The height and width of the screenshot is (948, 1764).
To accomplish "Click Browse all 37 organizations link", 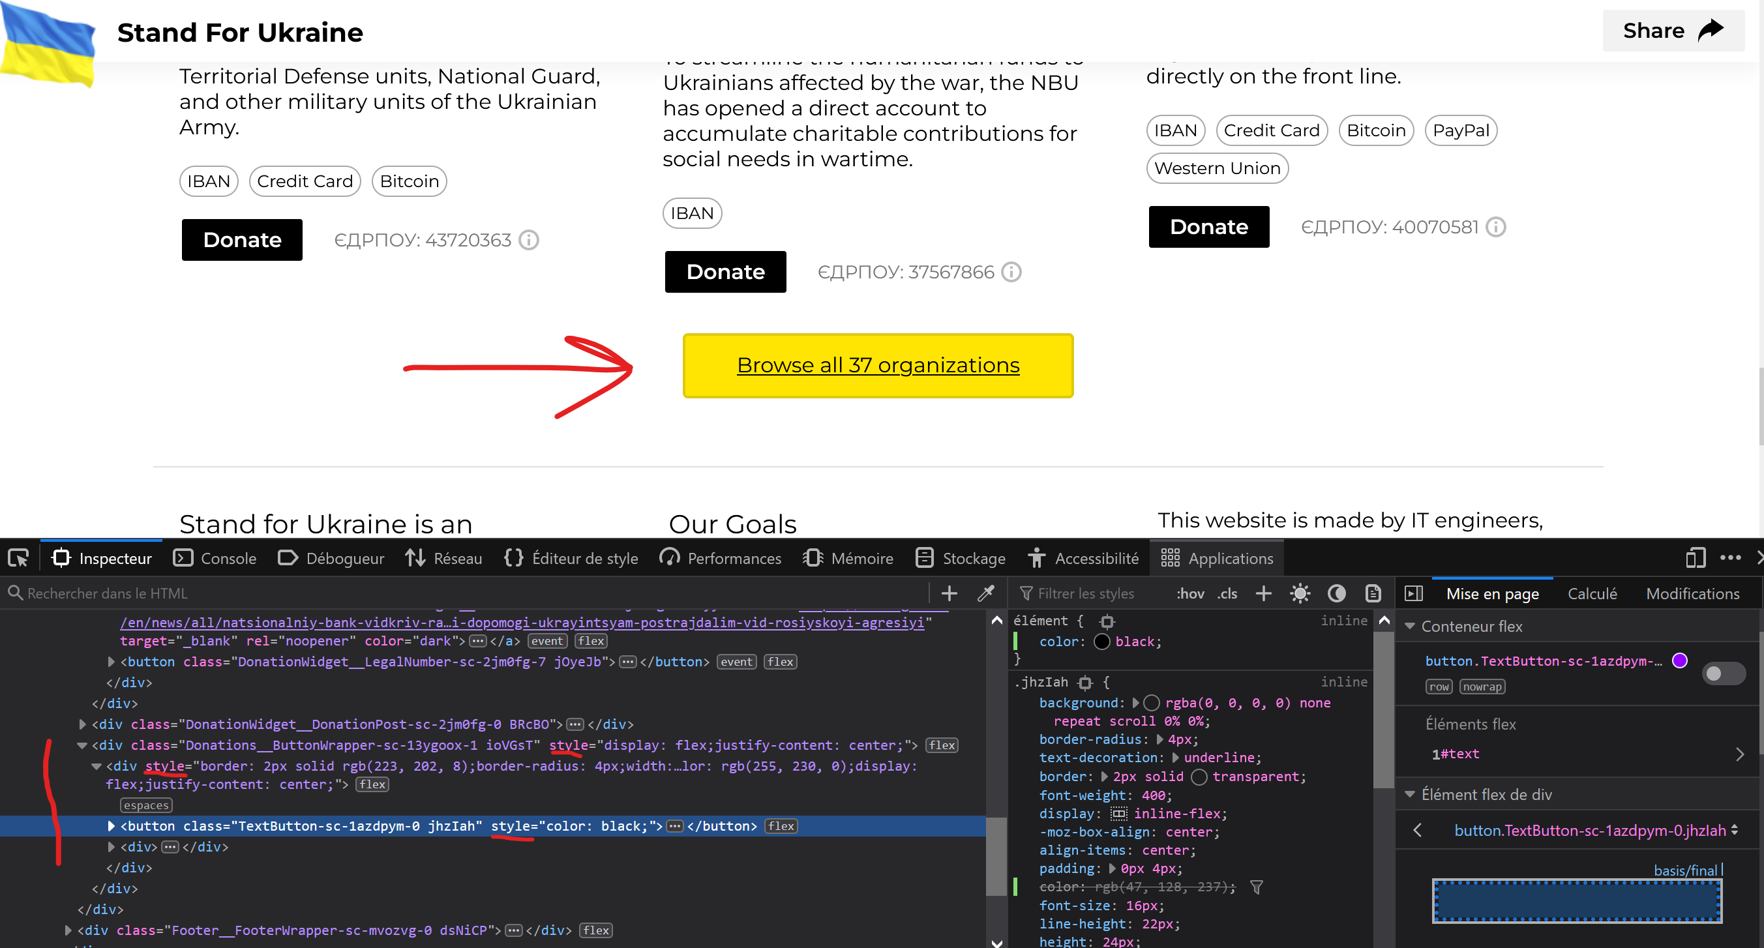I will coord(878,366).
